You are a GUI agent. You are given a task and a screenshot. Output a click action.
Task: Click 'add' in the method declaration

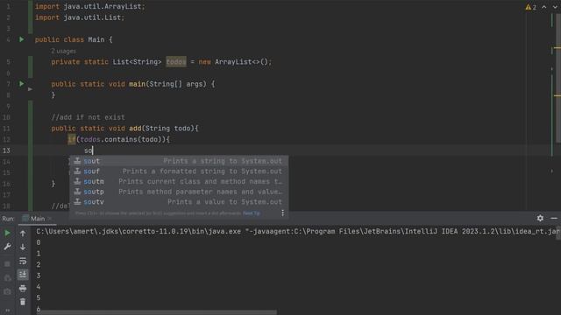(x=135, y=129)
